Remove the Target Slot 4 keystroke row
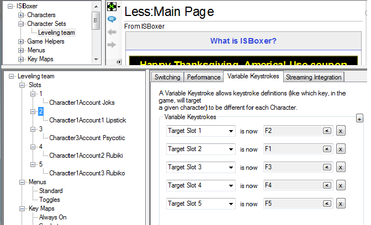This screenshot has height=225, width=371. point(341,185)
